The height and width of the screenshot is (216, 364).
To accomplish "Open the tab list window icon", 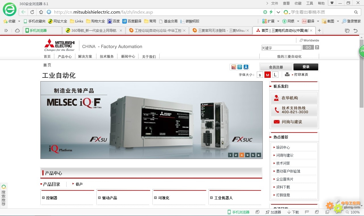I will 347,30.
